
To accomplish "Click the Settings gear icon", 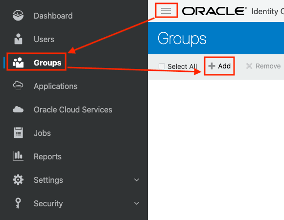I will click(18, 180).
